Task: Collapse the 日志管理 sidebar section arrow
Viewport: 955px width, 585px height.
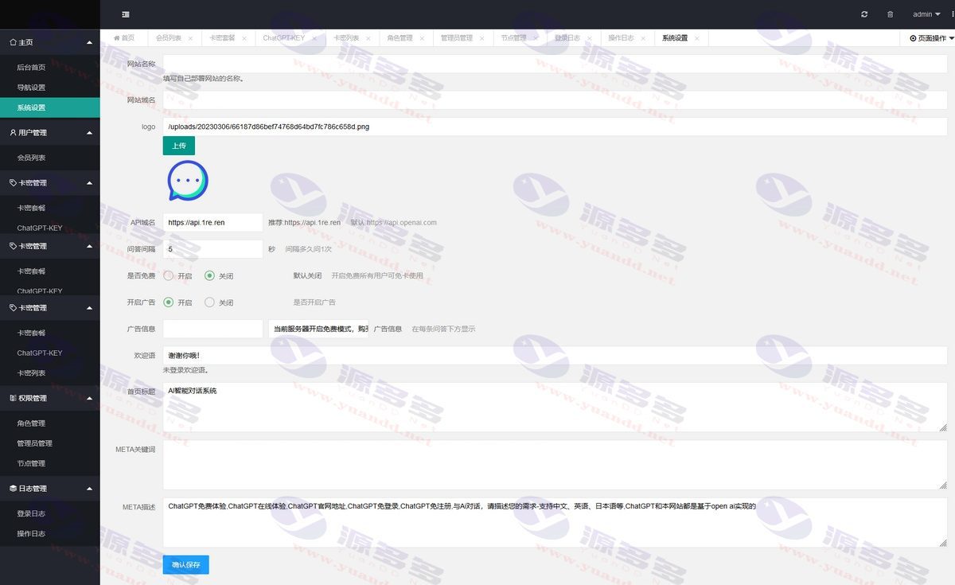Action: point(89,488)
